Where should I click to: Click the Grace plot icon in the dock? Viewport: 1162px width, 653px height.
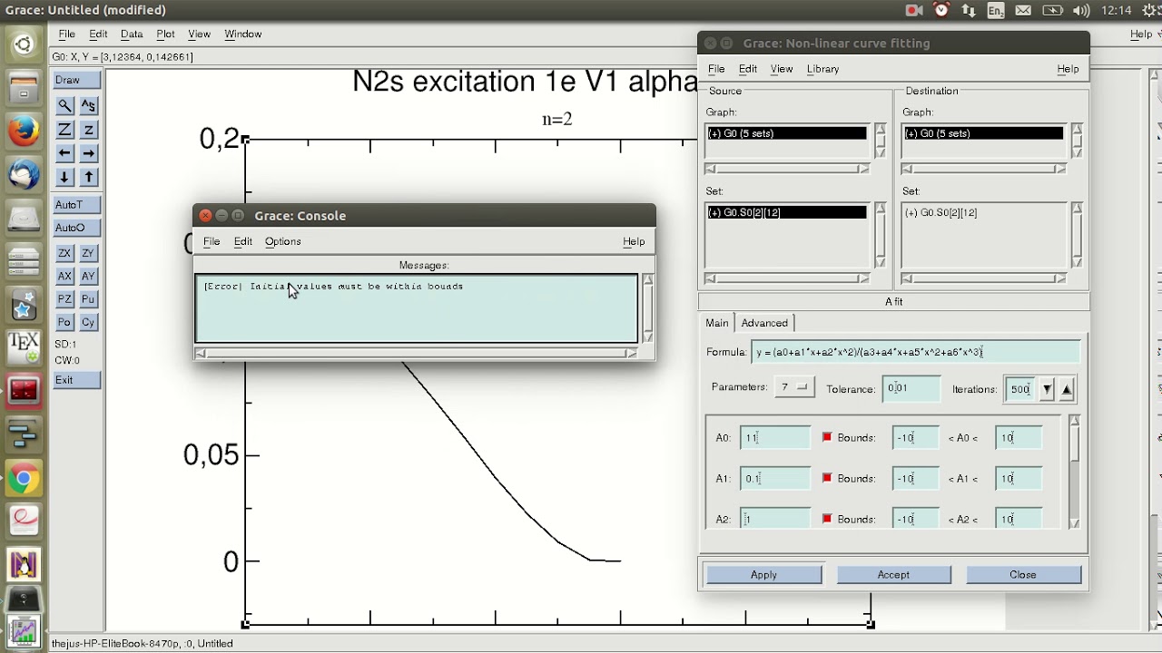point(24,632)
